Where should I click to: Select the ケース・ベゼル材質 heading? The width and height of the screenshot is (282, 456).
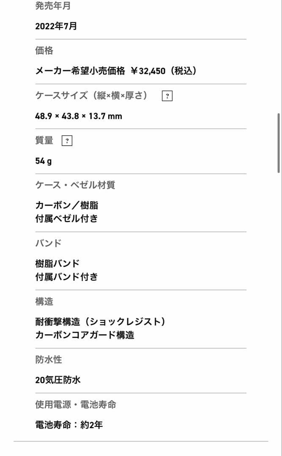pos(75,185)
